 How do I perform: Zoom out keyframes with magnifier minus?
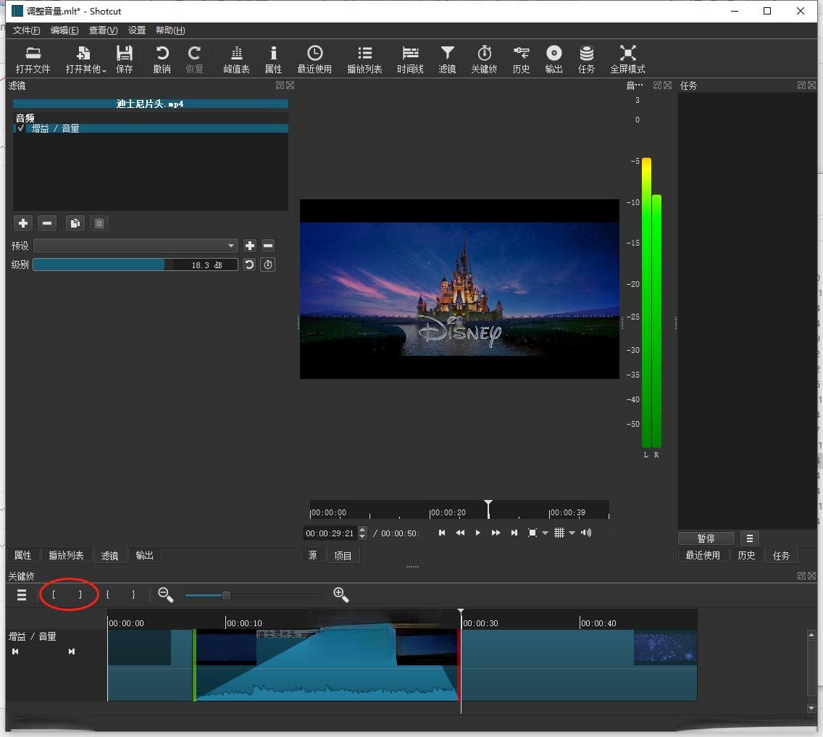pyautogui.click(x=166, y=595)
